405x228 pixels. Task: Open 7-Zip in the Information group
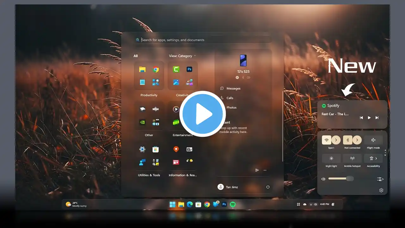190,149
